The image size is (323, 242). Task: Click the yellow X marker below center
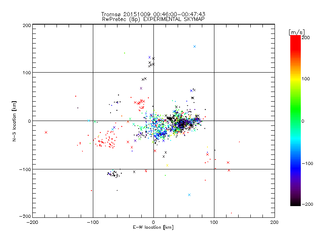[x=167, y=165]
